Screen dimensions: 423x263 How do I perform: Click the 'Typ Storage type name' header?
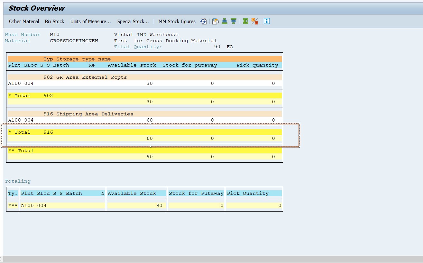pyautogui.click(x=77, y=59)
